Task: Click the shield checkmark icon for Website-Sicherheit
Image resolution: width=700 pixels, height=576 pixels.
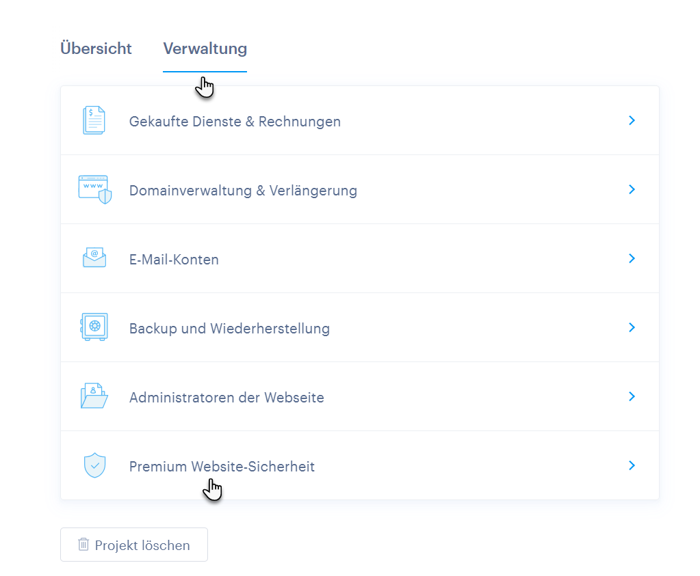Action: coord(94,465)
